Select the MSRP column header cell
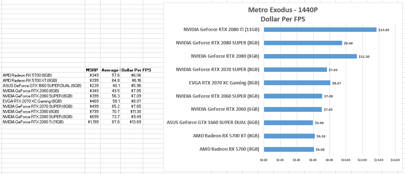This screenshot has height=174, width=405. 93,70
